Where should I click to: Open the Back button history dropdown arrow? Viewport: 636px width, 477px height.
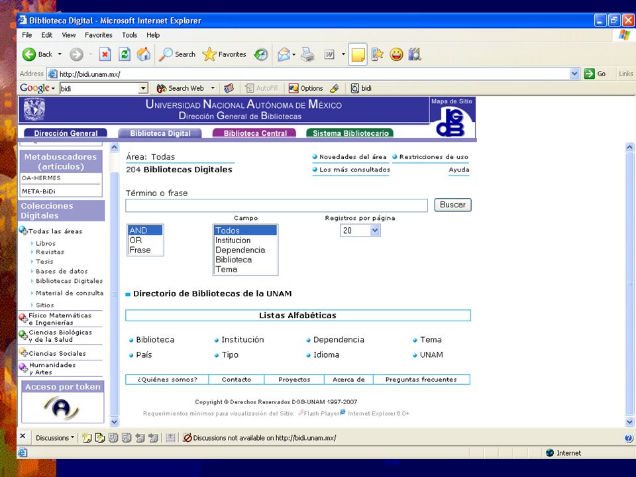tap(60, 54)
